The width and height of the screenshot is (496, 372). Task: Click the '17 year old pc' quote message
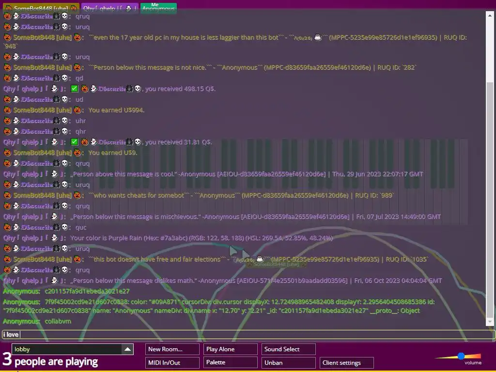click(x=186, y=37)
